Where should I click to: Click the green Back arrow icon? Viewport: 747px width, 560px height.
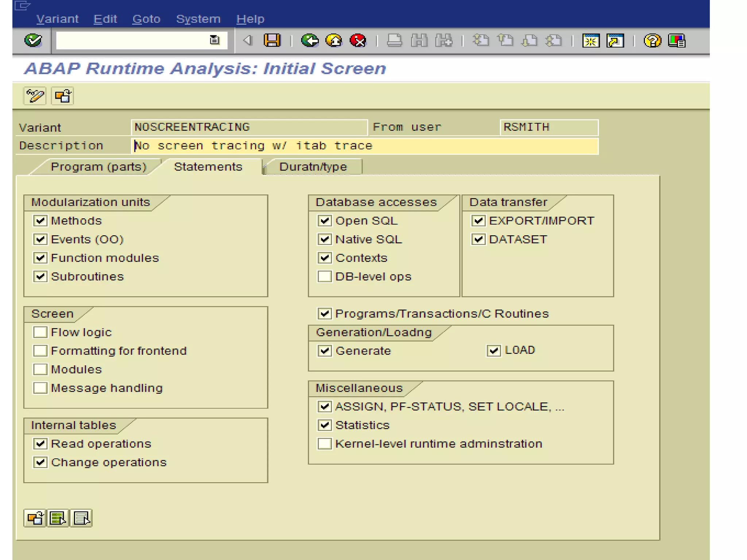310,40
